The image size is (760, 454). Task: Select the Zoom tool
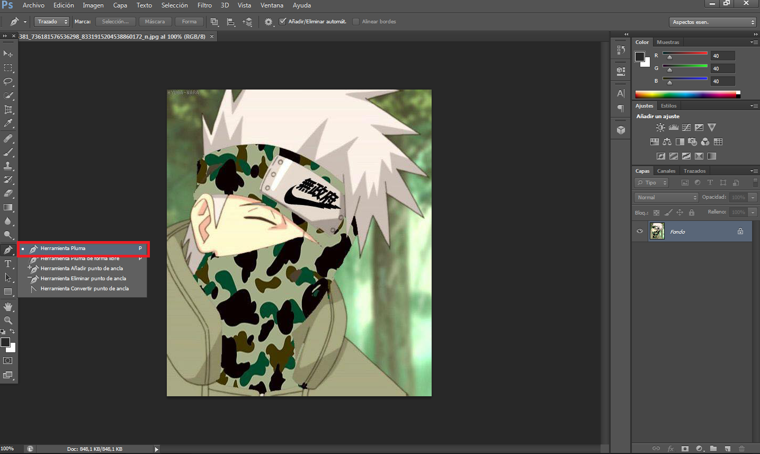click(8, 321)
